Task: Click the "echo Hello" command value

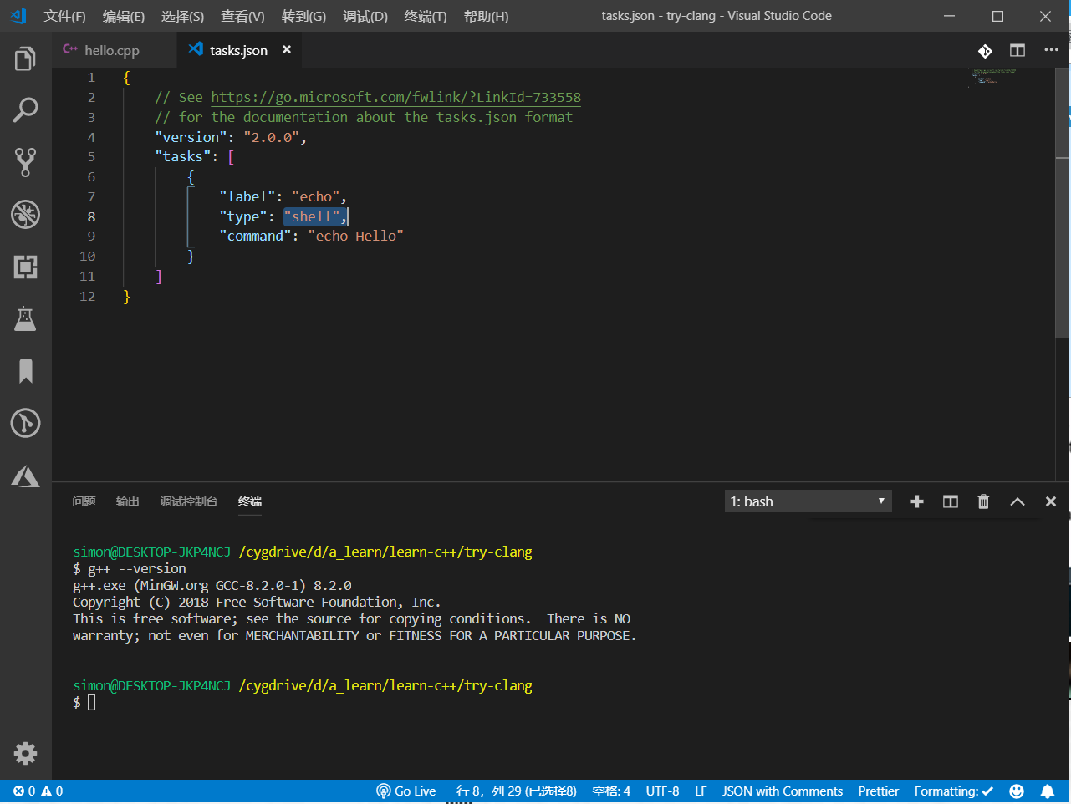Action: [x=355, y=237]
